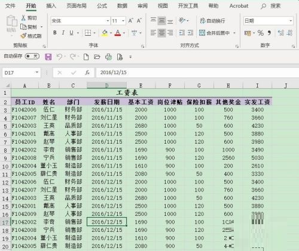
Task: Align cell content to bottom
Action: (170, 21)
